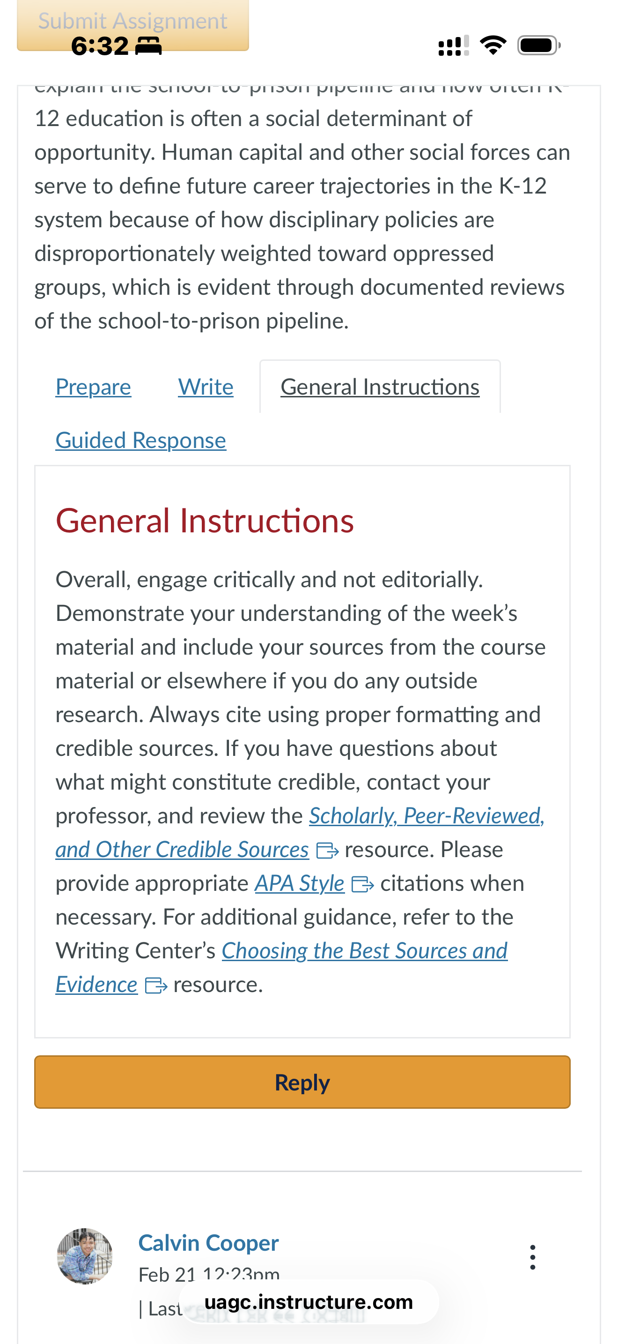The width and height of the screenshot is (618, 1344).
Task: View Calvin Cooper's avatar photo
Action: tap(84, 1256)
